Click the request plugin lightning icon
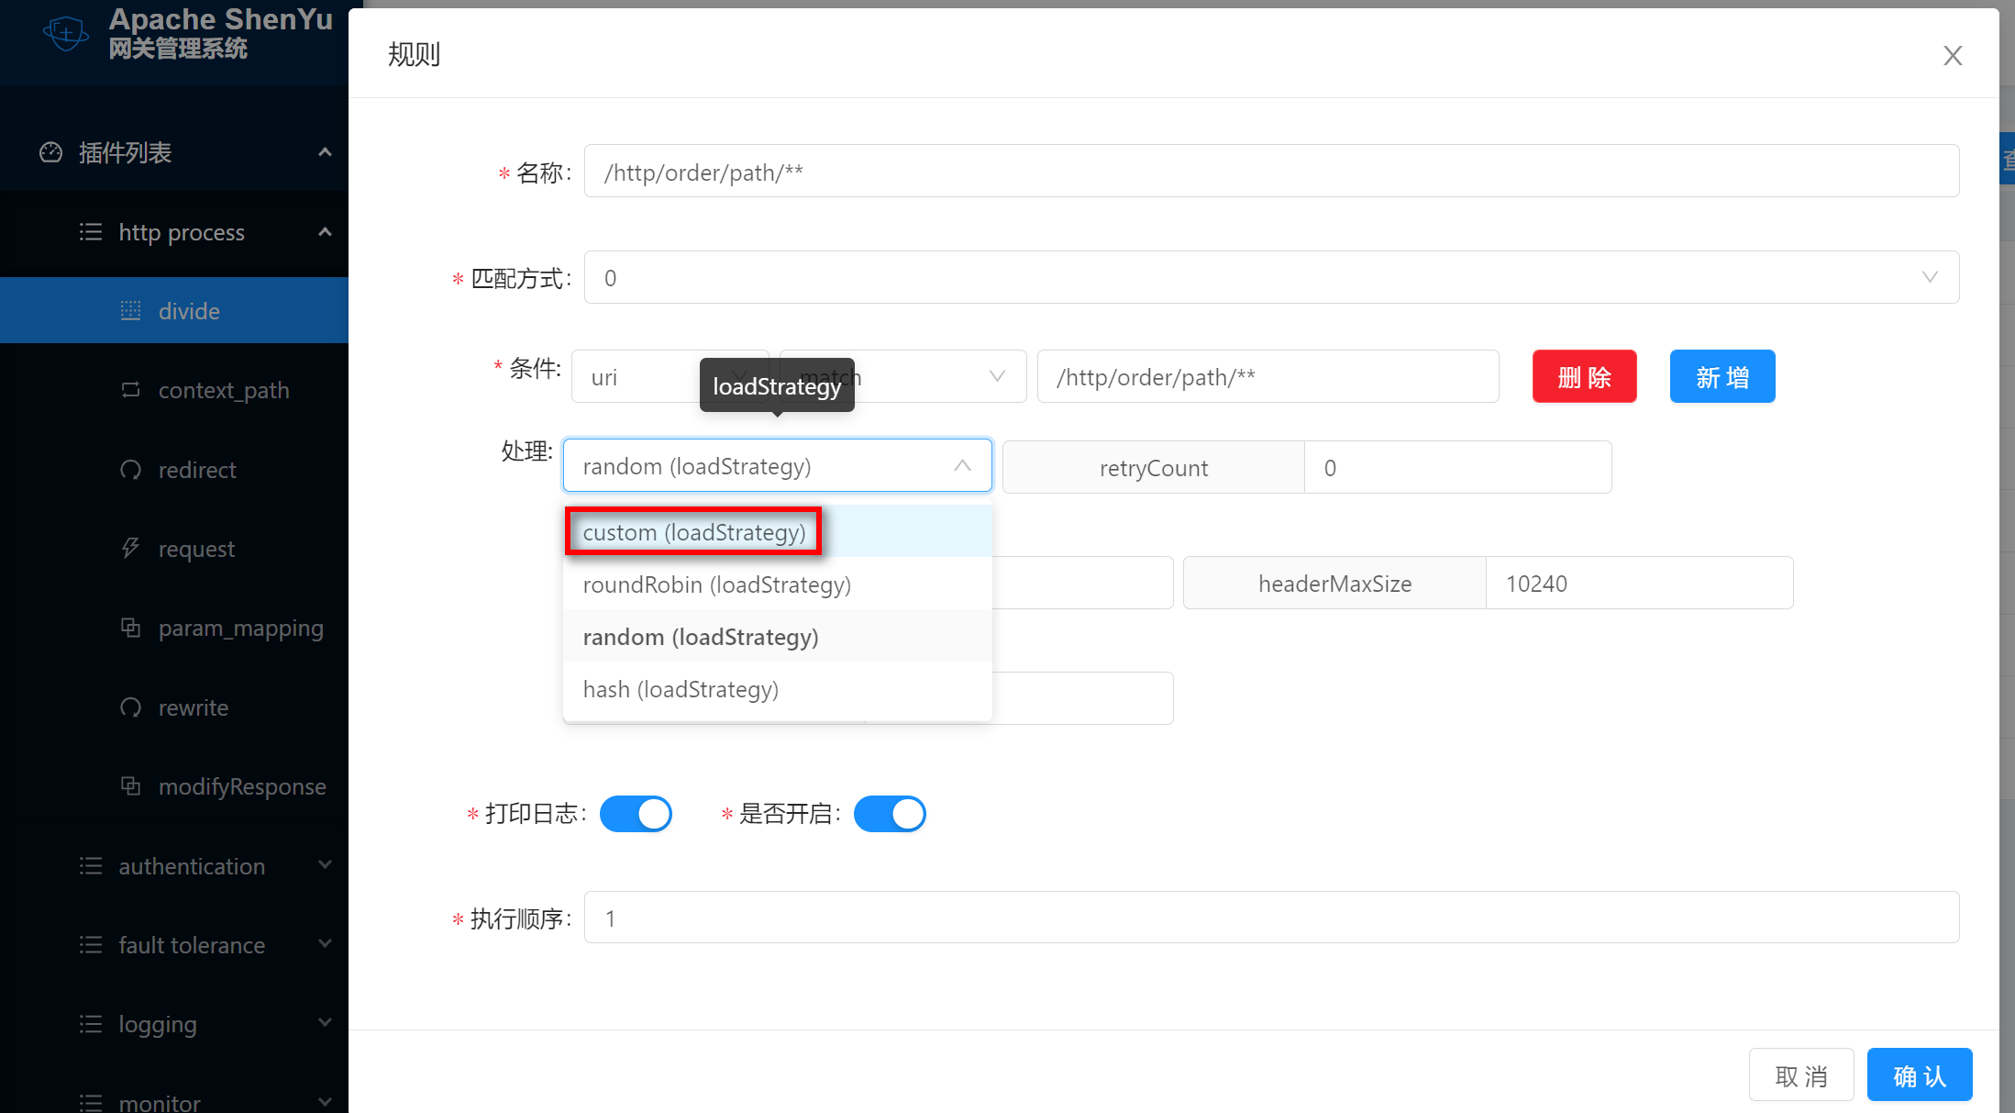Viewport: 2015px width, 1113px height. coord(130,549)
